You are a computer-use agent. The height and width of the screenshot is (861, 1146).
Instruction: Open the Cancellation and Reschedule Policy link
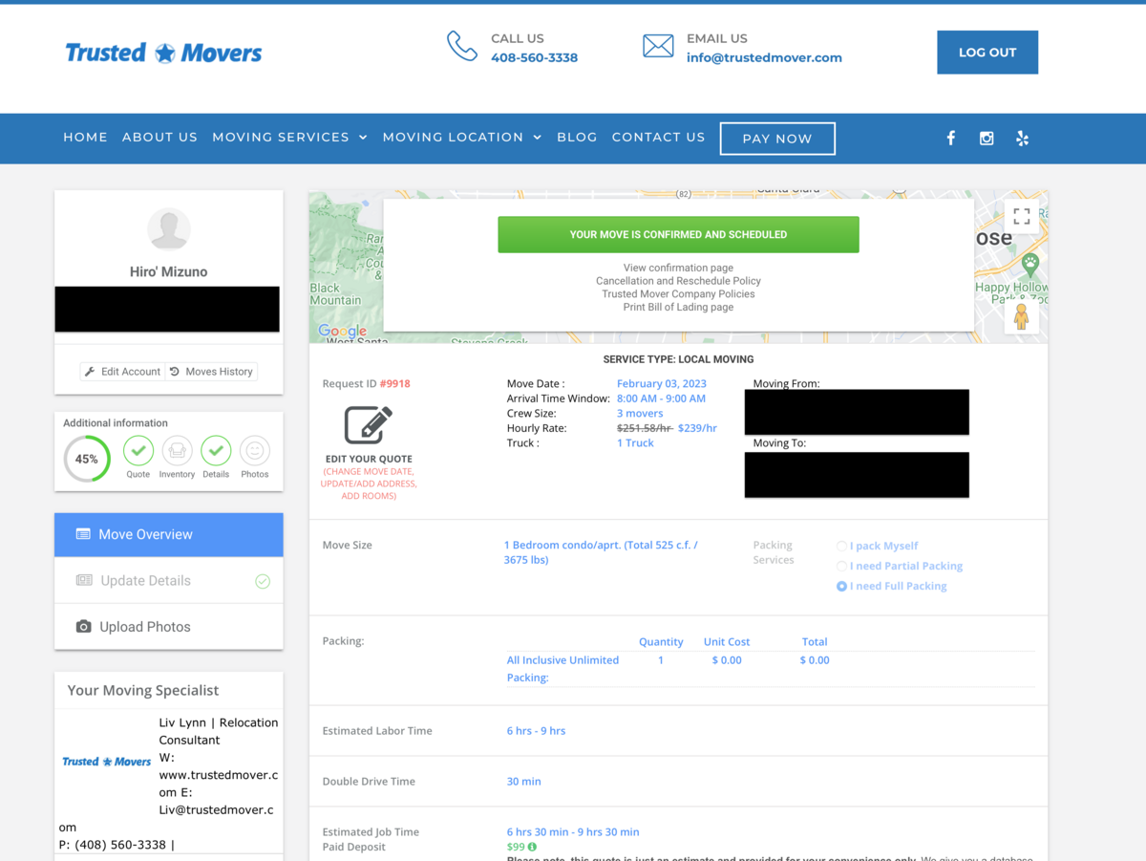(678, 281)
